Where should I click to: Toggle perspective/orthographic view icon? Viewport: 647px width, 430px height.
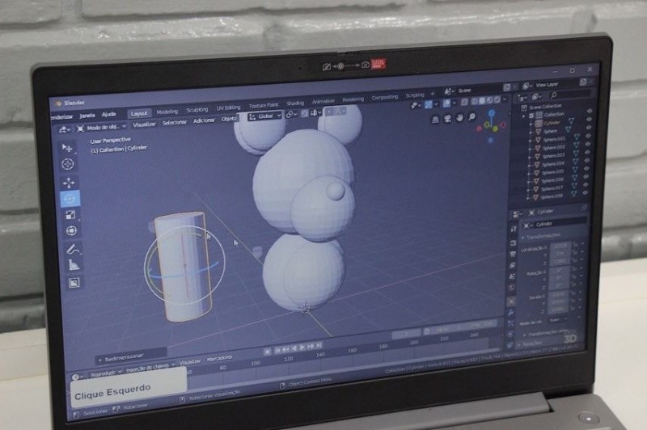click(435, 120)
